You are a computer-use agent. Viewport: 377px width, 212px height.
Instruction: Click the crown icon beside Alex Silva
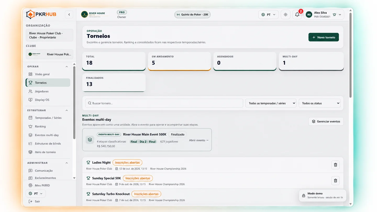point(334,15)
